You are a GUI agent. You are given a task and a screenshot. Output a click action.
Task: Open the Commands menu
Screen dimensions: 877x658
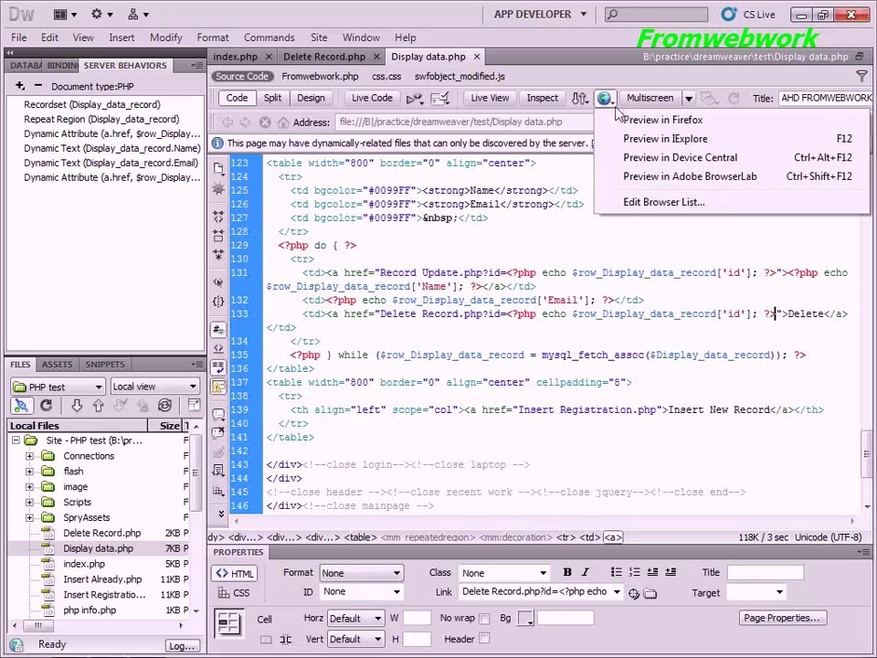click(x=269, y=37)
